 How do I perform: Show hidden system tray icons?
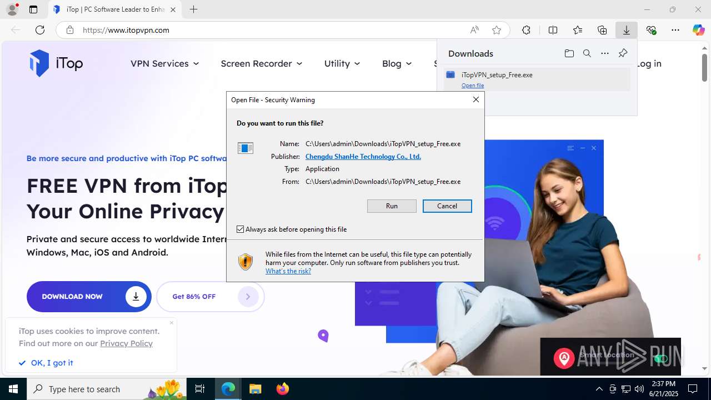point(599,389)
